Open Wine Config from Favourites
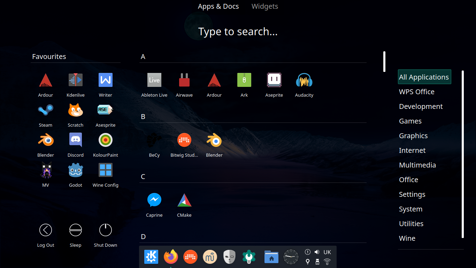 click(x=106, y=175)
